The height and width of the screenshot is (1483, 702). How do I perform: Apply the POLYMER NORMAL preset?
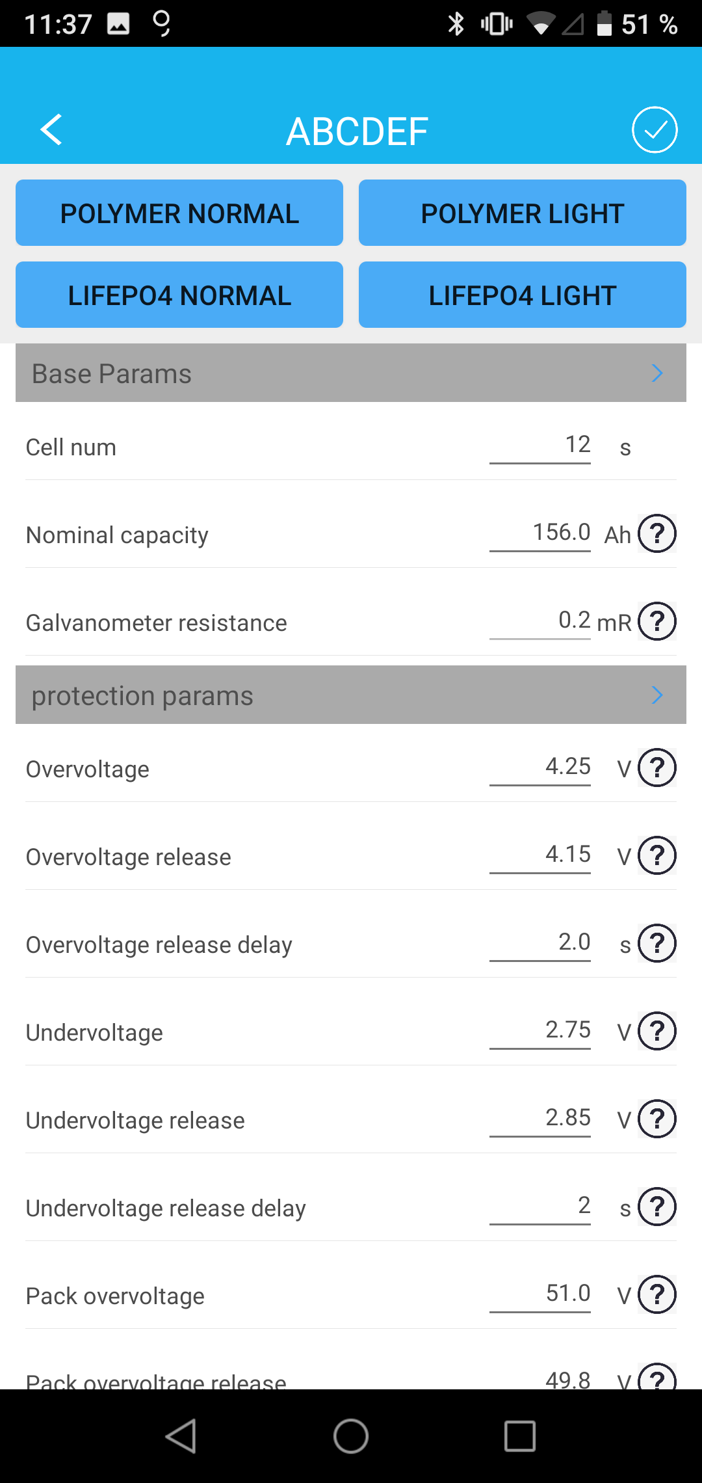pos(179,213)
